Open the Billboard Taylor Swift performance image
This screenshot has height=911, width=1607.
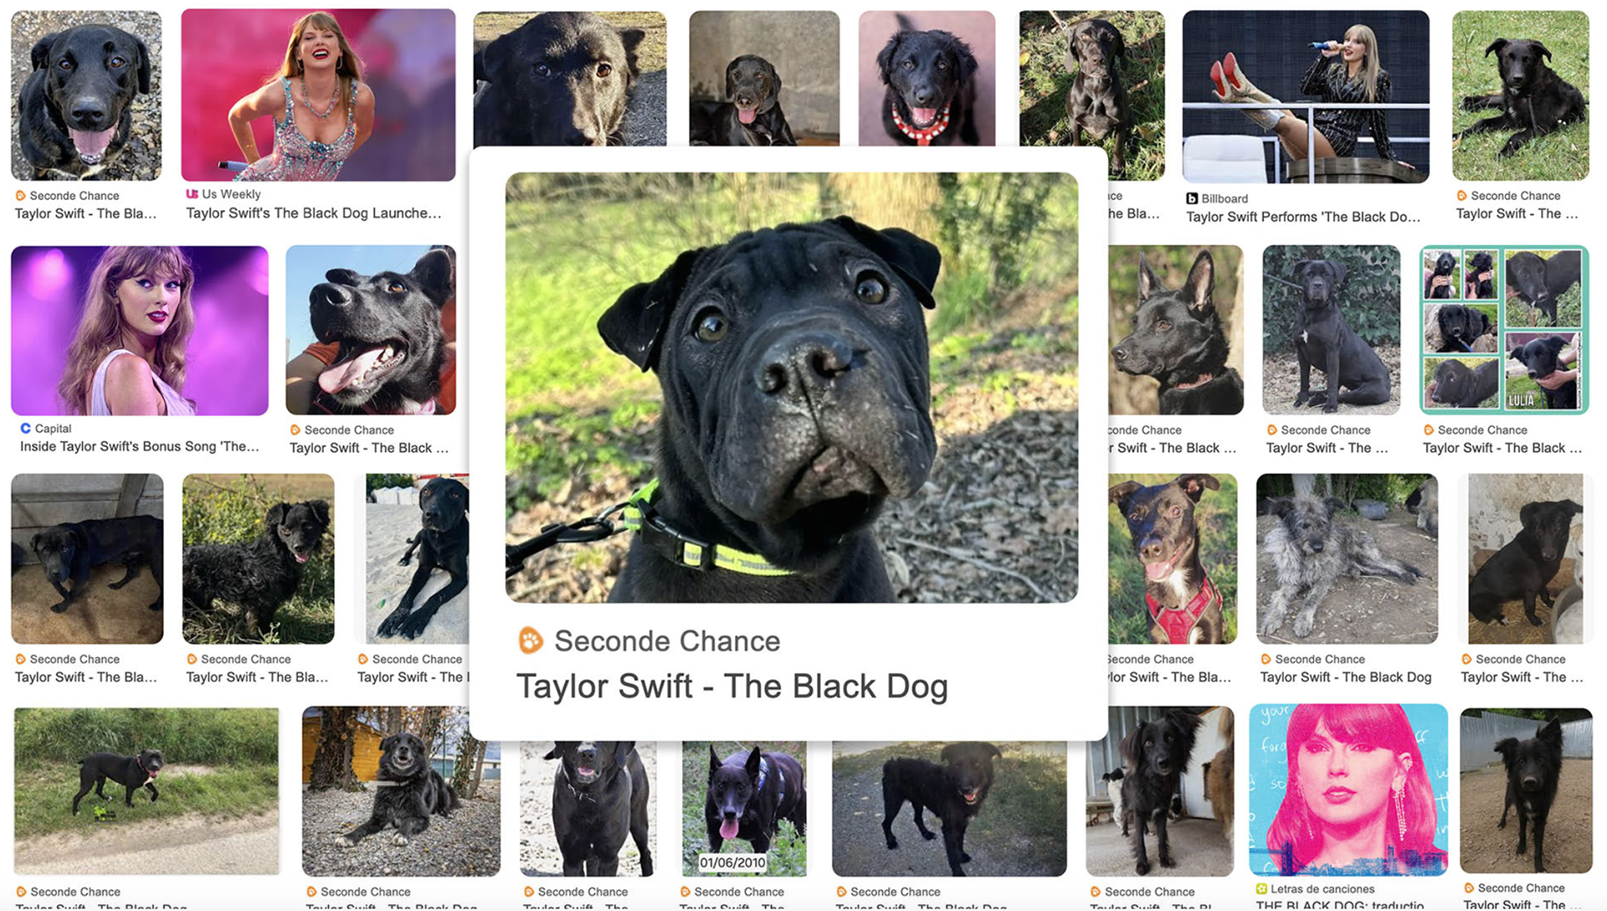pos(1305,96)
